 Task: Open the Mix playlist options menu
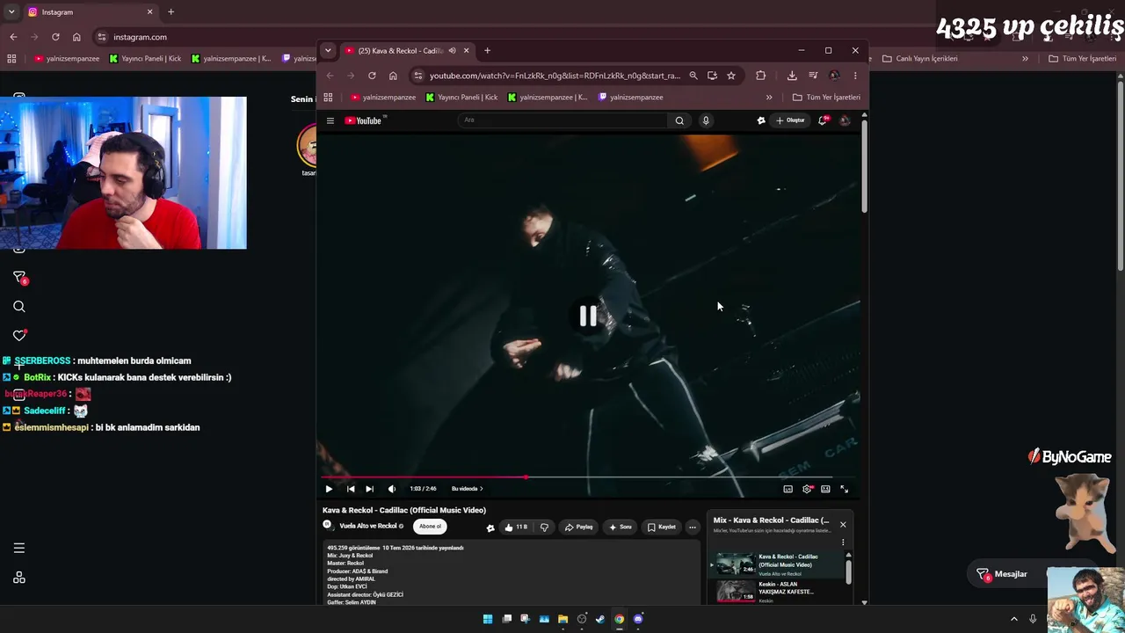[843, 542]
